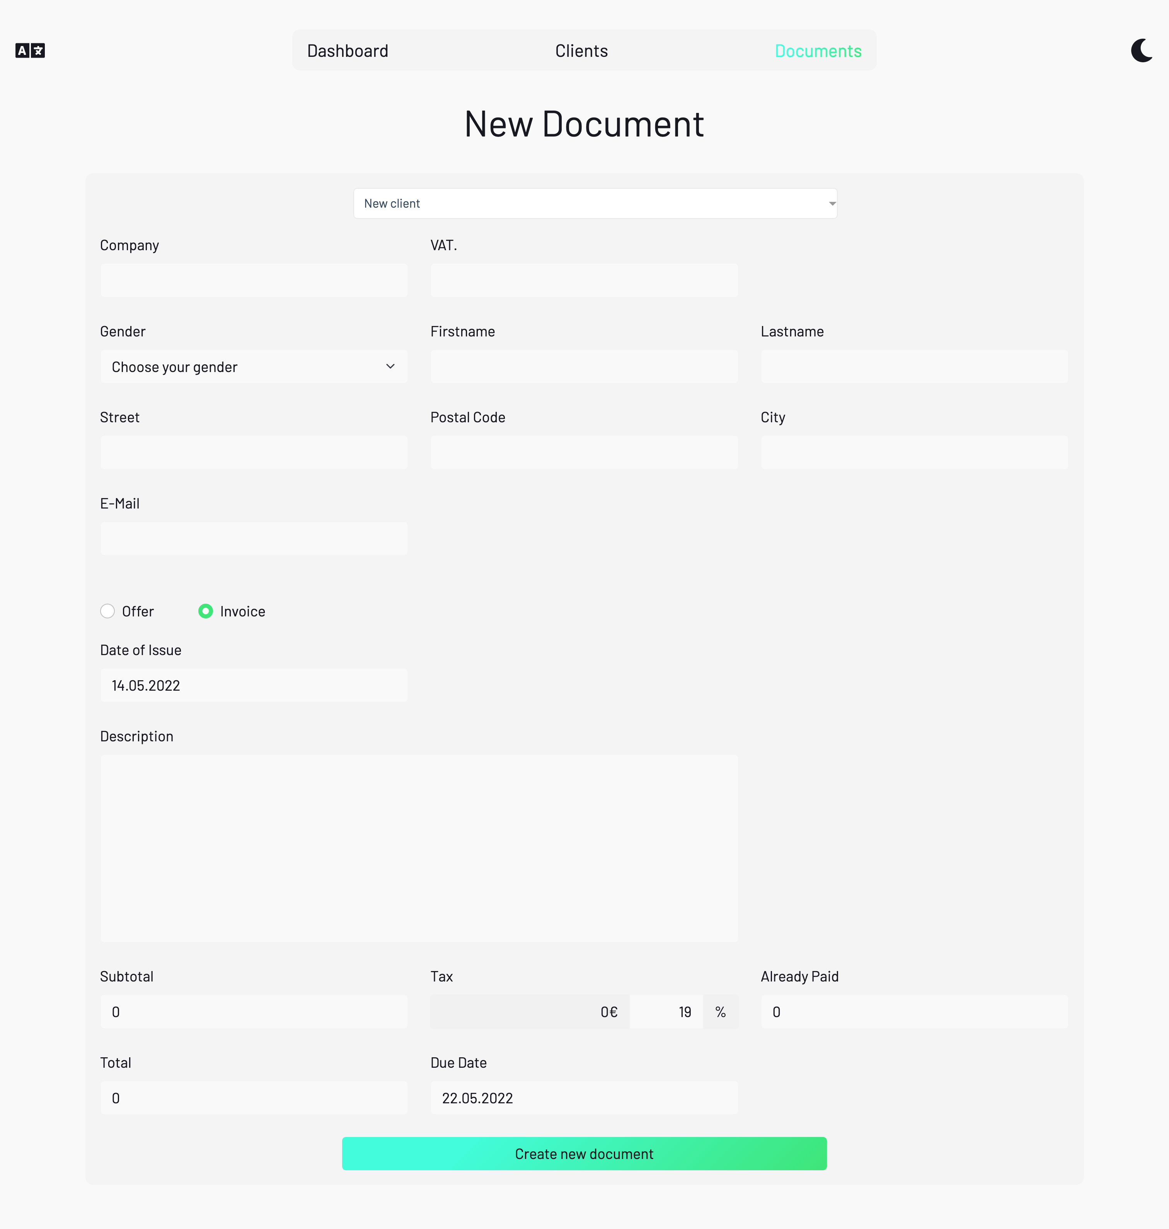
Task: Open the New client dropdown
Action: pos(595,203)
